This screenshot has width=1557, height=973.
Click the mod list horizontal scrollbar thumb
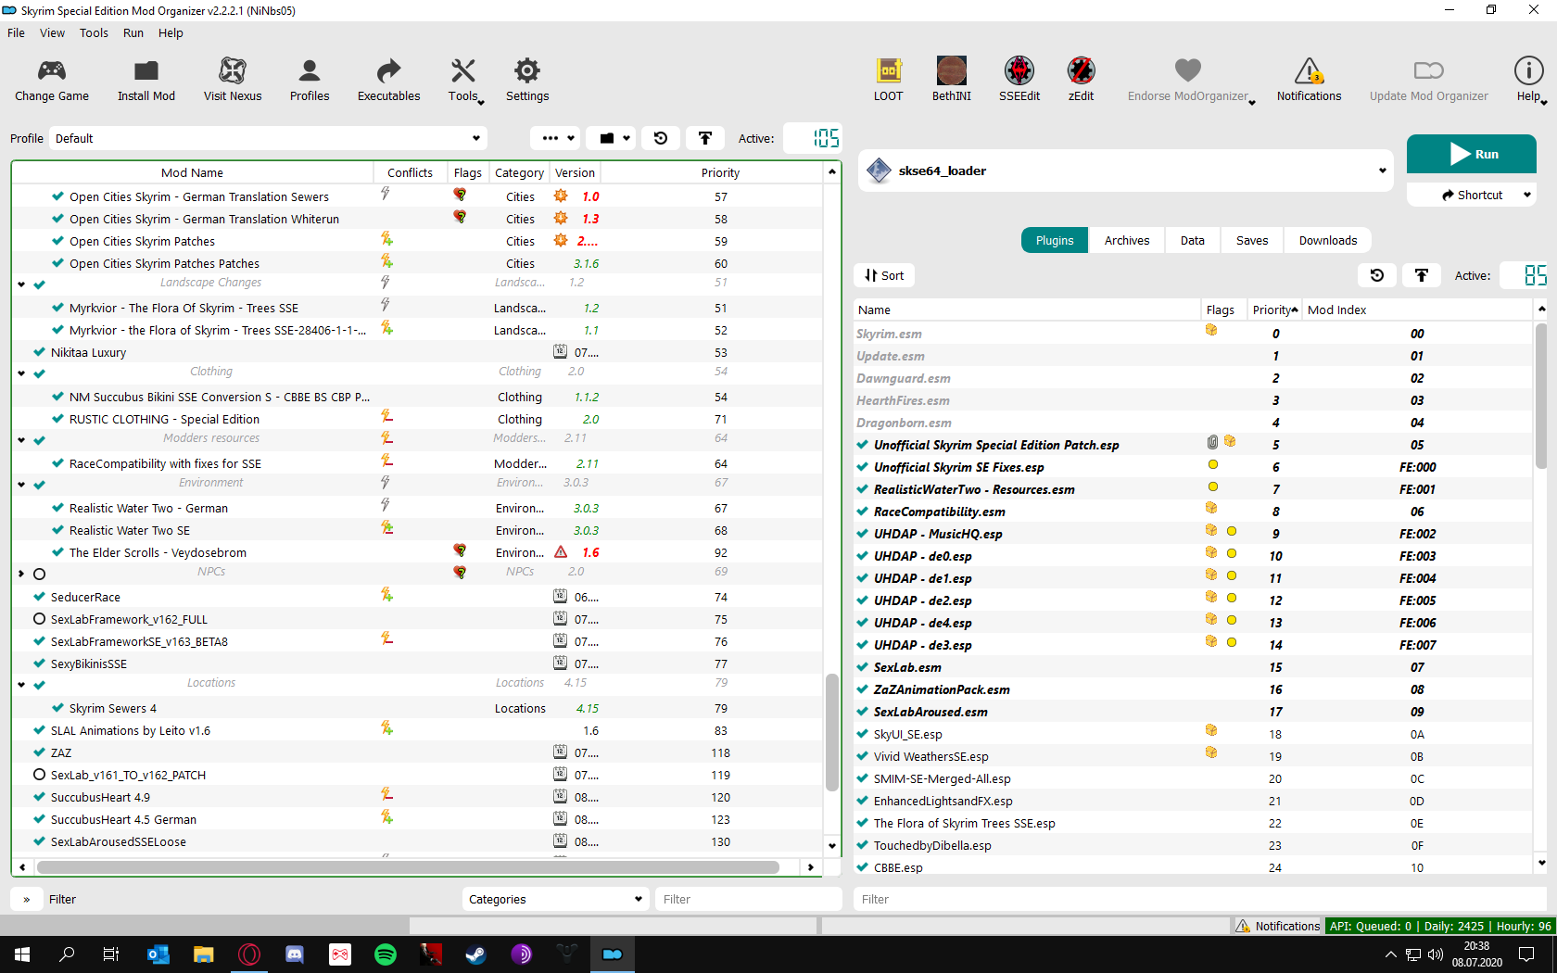(408, 867)
